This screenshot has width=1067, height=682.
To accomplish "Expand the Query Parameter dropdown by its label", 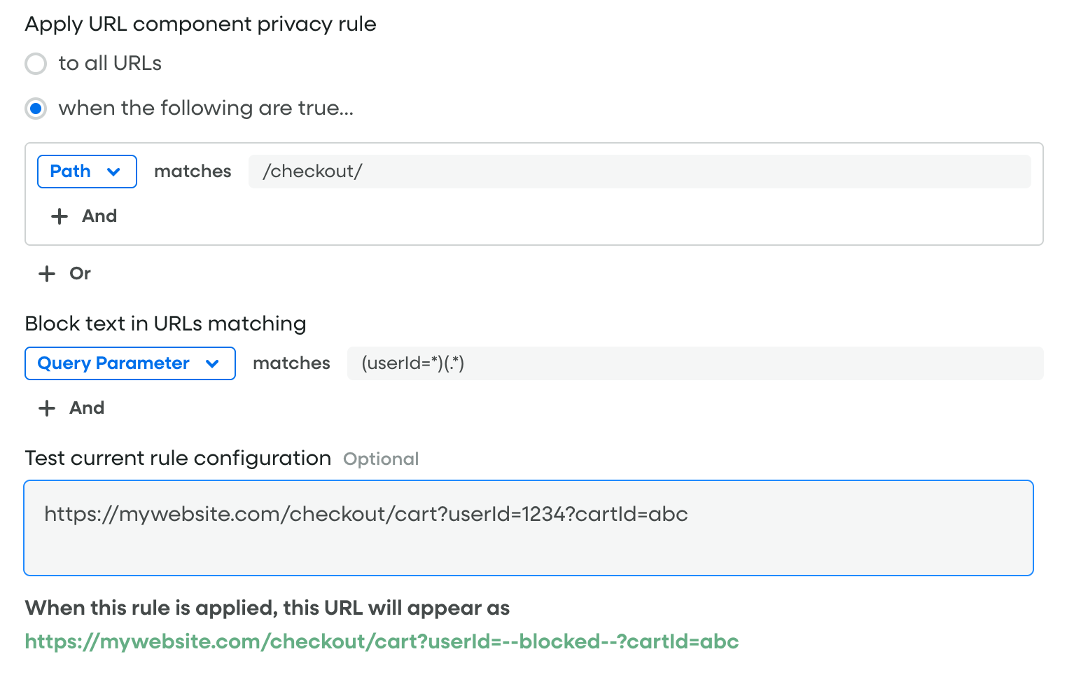I will (113, 363).
